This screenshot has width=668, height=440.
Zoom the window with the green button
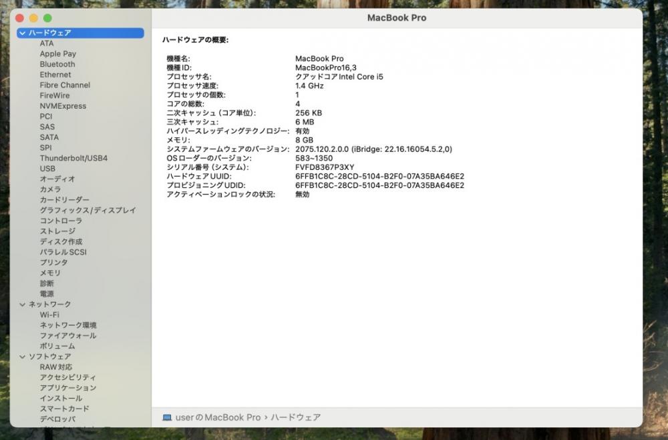[x=47, y=18]
